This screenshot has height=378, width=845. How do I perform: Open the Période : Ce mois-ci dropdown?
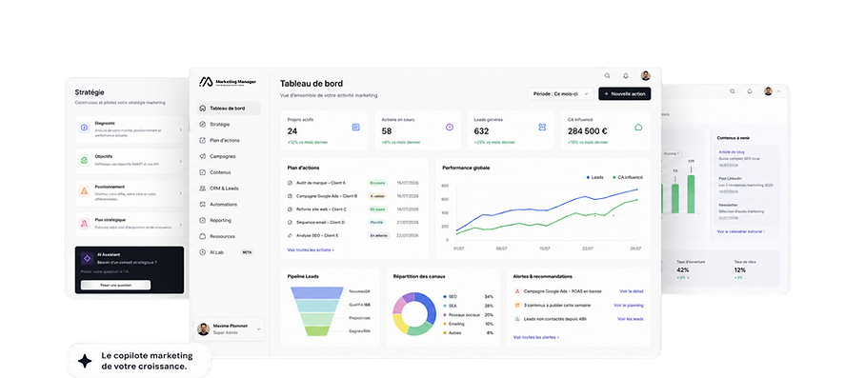pos(560,93)
